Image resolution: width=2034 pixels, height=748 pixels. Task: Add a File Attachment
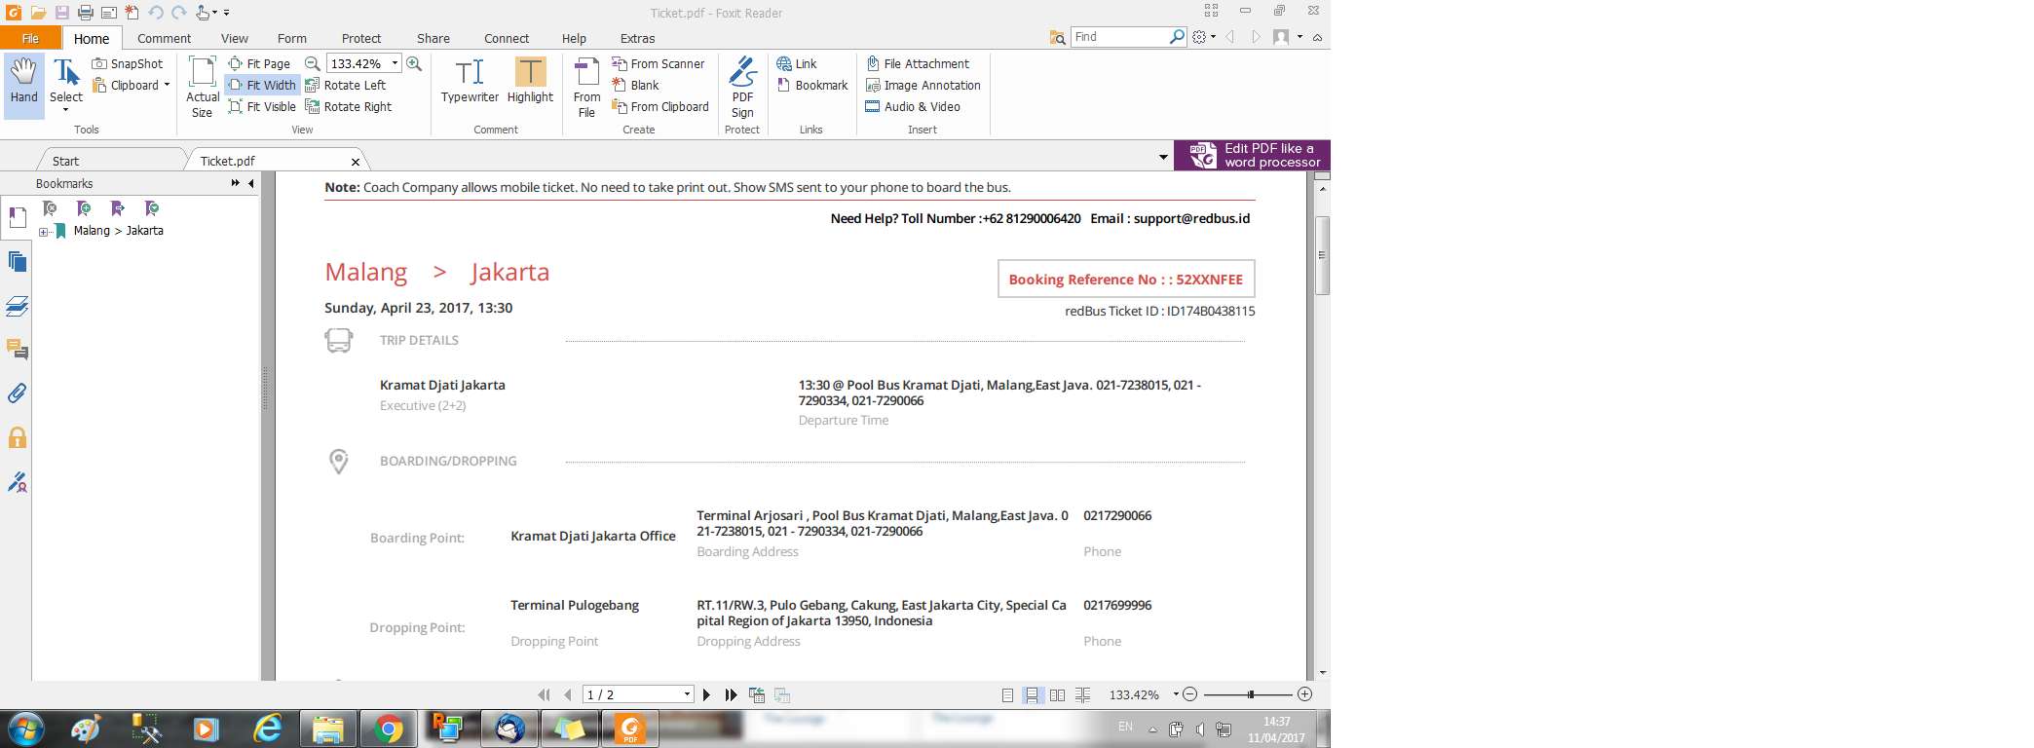918,63
